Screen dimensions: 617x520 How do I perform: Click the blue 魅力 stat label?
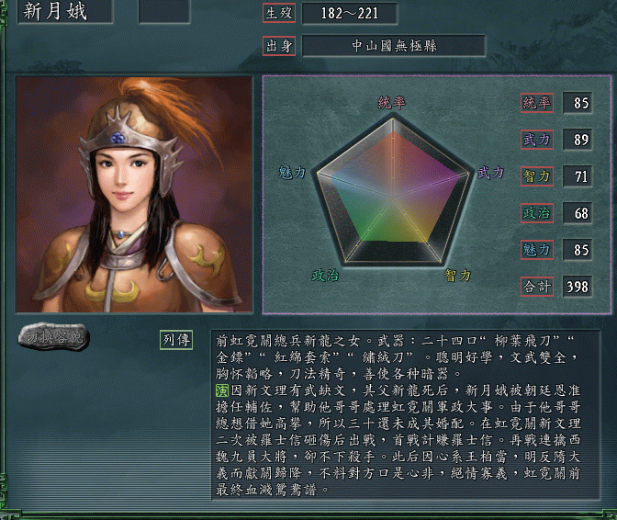[x=537, y=250]
